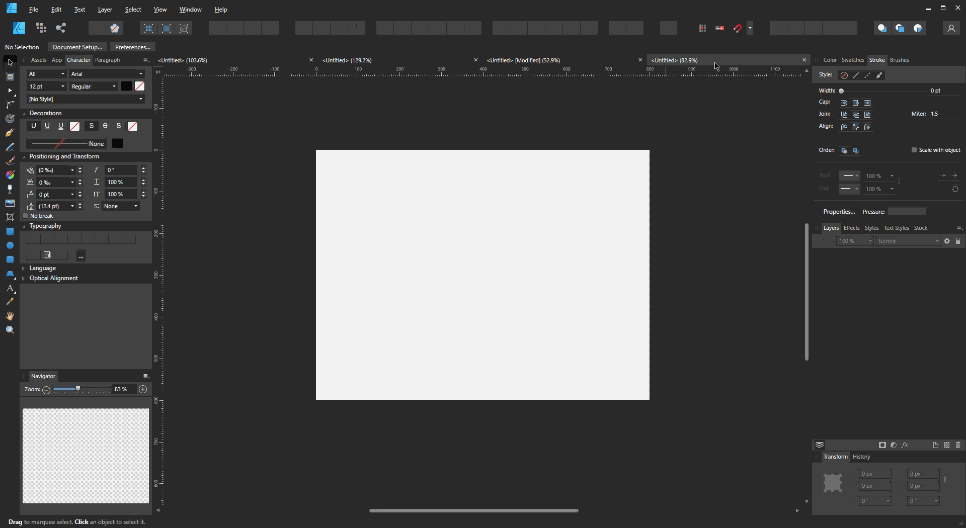
Task: Open the layer blend mode 'Normal' dropdown
Action: [x=909, y=241]
